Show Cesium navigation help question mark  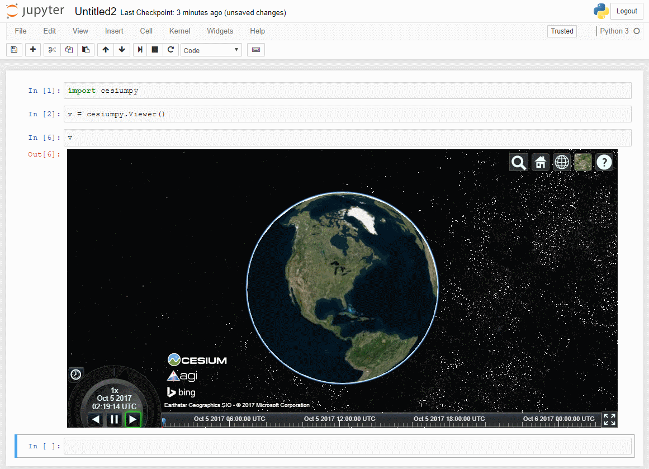[604, 162]
